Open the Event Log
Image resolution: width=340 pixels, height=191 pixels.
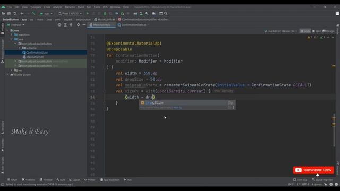click(x=300, y=180)
